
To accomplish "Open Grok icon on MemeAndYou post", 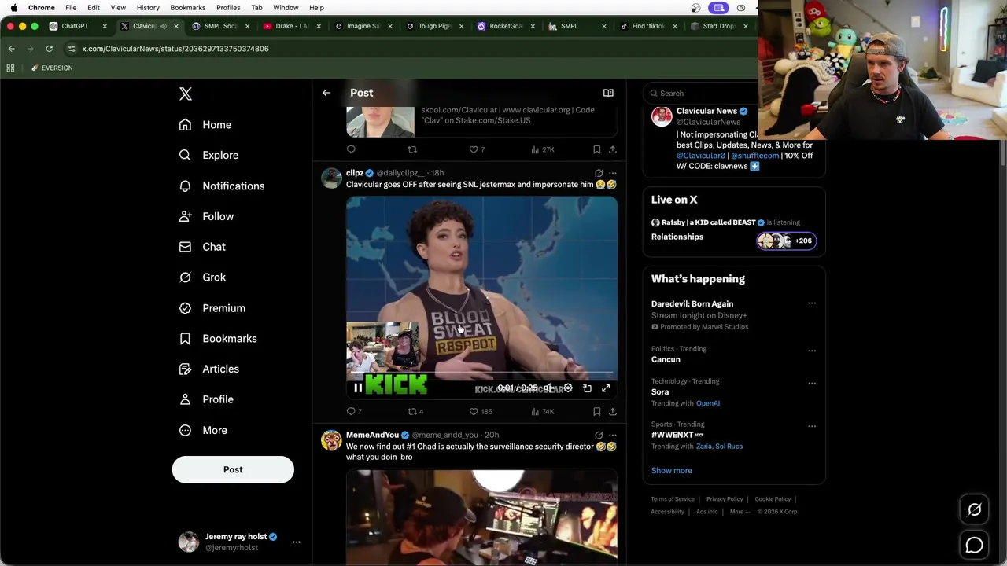I will coord(599,435).
